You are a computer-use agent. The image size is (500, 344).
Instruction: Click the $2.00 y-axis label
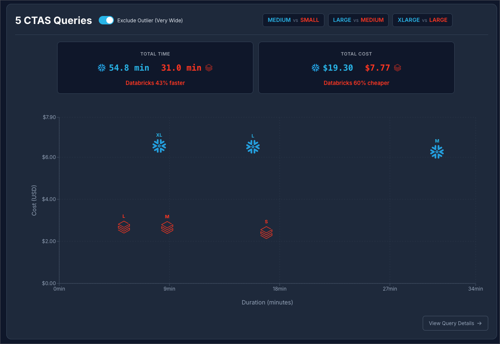click(x=49, y=241)
